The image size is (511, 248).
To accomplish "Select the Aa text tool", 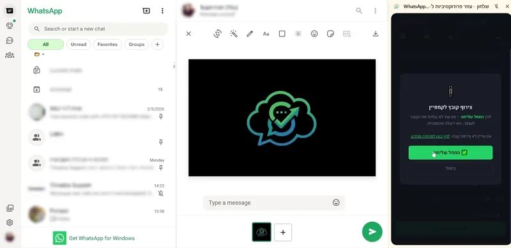I will (x=266, y=34).
